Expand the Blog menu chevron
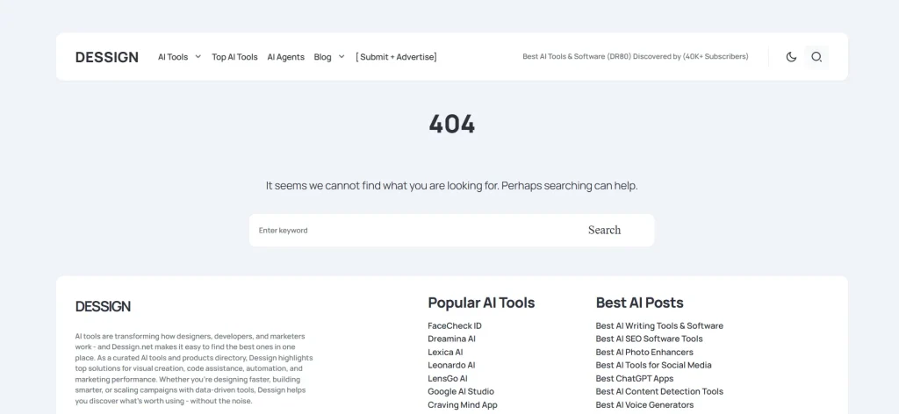Screen dimensions: 899x414 tap(342, 57)
